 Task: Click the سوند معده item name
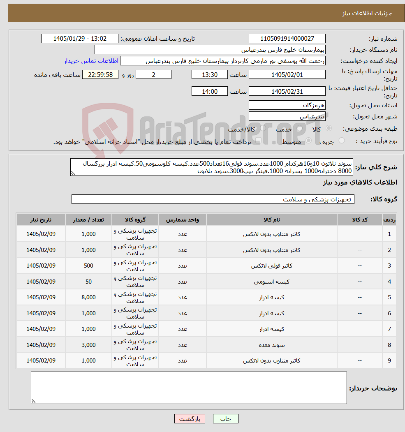[272, 345]
